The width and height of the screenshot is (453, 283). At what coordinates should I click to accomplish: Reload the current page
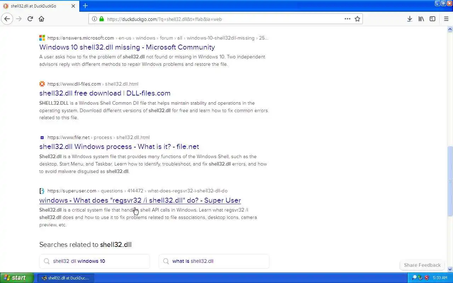(x=30, y=19)
